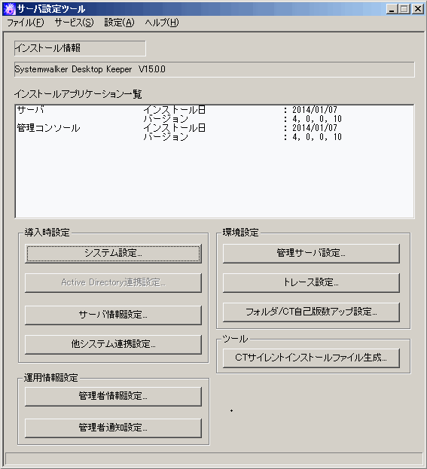Click the トレース設定... button
427x469 pixels.
tap(311, 282)
